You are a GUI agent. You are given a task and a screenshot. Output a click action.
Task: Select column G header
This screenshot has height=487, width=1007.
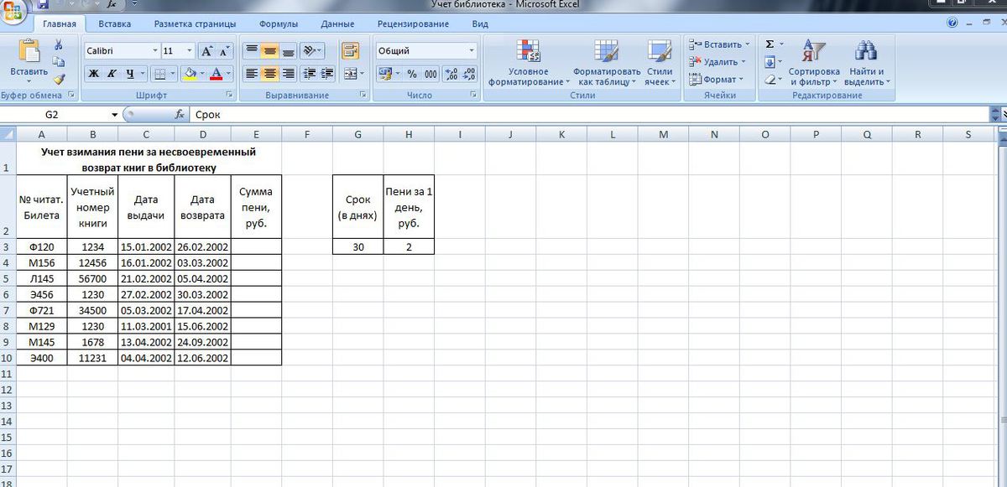[358, 133]
